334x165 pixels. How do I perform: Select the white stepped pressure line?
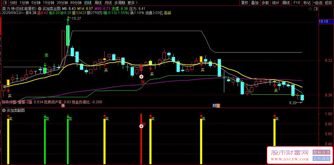(136, 31)
